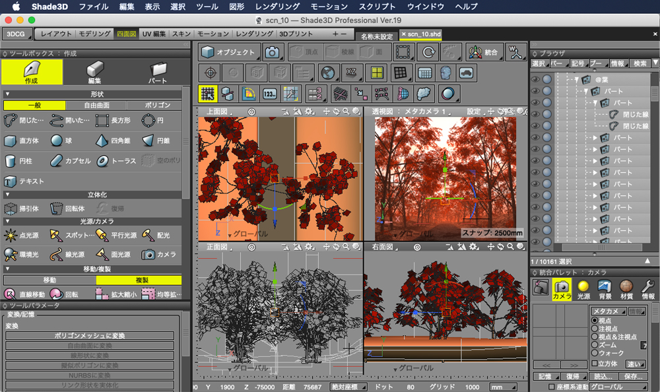This screenshot has height=392, width=660.
Task: Open the スクリプト menu
Action: tap(377, 7)
